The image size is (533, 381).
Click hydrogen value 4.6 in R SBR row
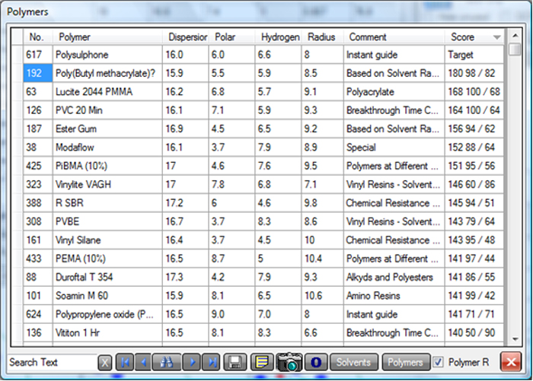(x=278, y=203)
